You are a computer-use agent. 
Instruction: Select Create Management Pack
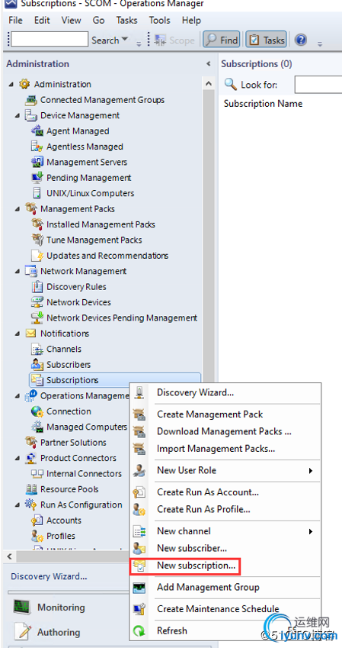[x=209, y=414]
